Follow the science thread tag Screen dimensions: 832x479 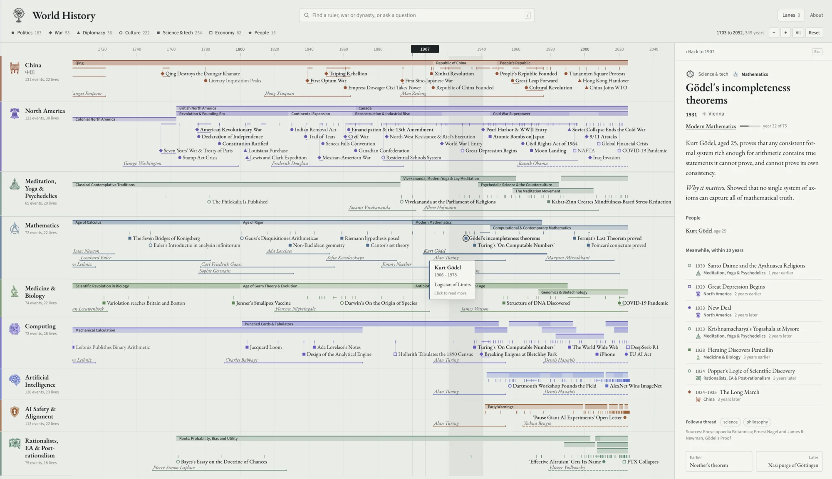point(730,422)
